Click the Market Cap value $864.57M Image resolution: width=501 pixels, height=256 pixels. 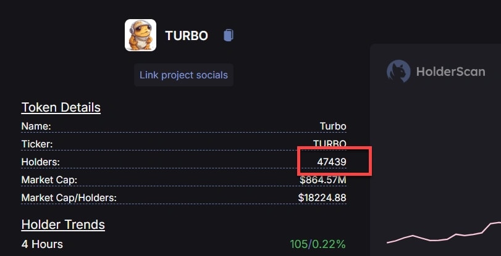pyautogui.click(x=322, y=180)
